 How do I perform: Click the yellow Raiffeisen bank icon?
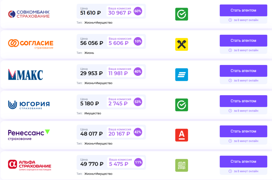[181, 45]
